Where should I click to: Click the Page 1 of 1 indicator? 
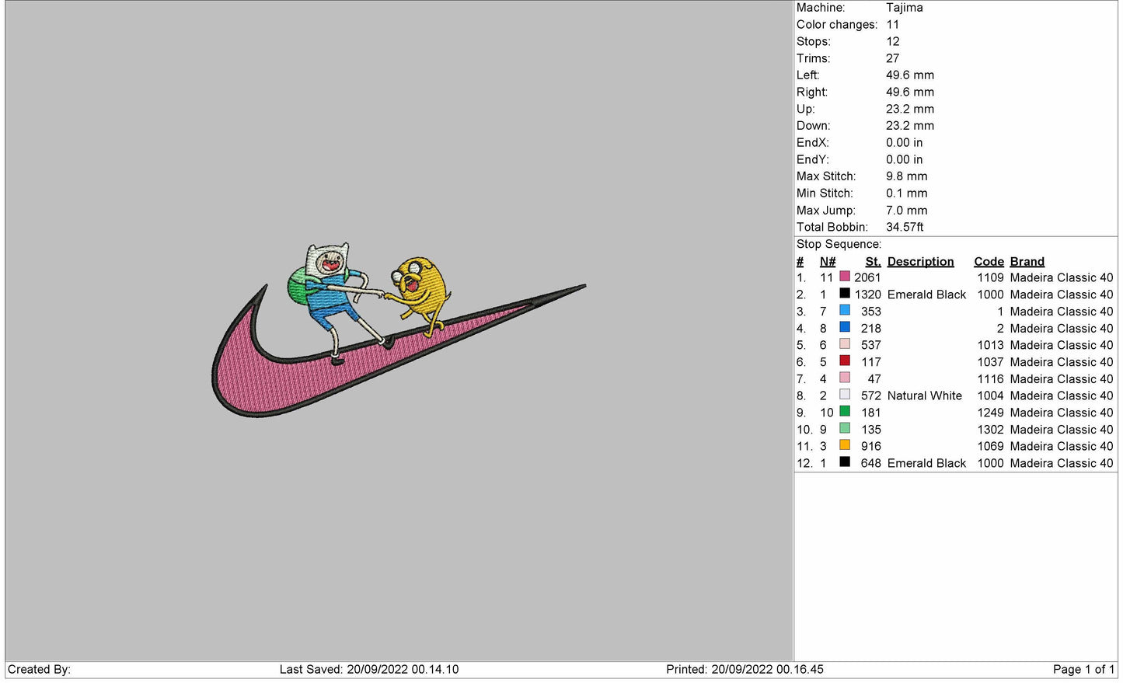pyautogui.click(x=1083, y=669)
